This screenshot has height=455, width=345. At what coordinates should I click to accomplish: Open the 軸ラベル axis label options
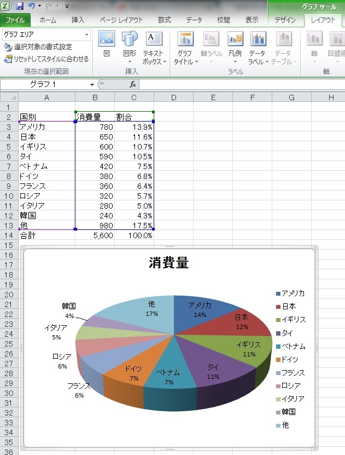pyautogui.click(x=212, y=47)
